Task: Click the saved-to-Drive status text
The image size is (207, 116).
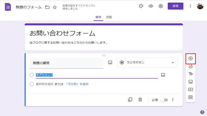Action: pyautogui.click(x=79, y=7)
